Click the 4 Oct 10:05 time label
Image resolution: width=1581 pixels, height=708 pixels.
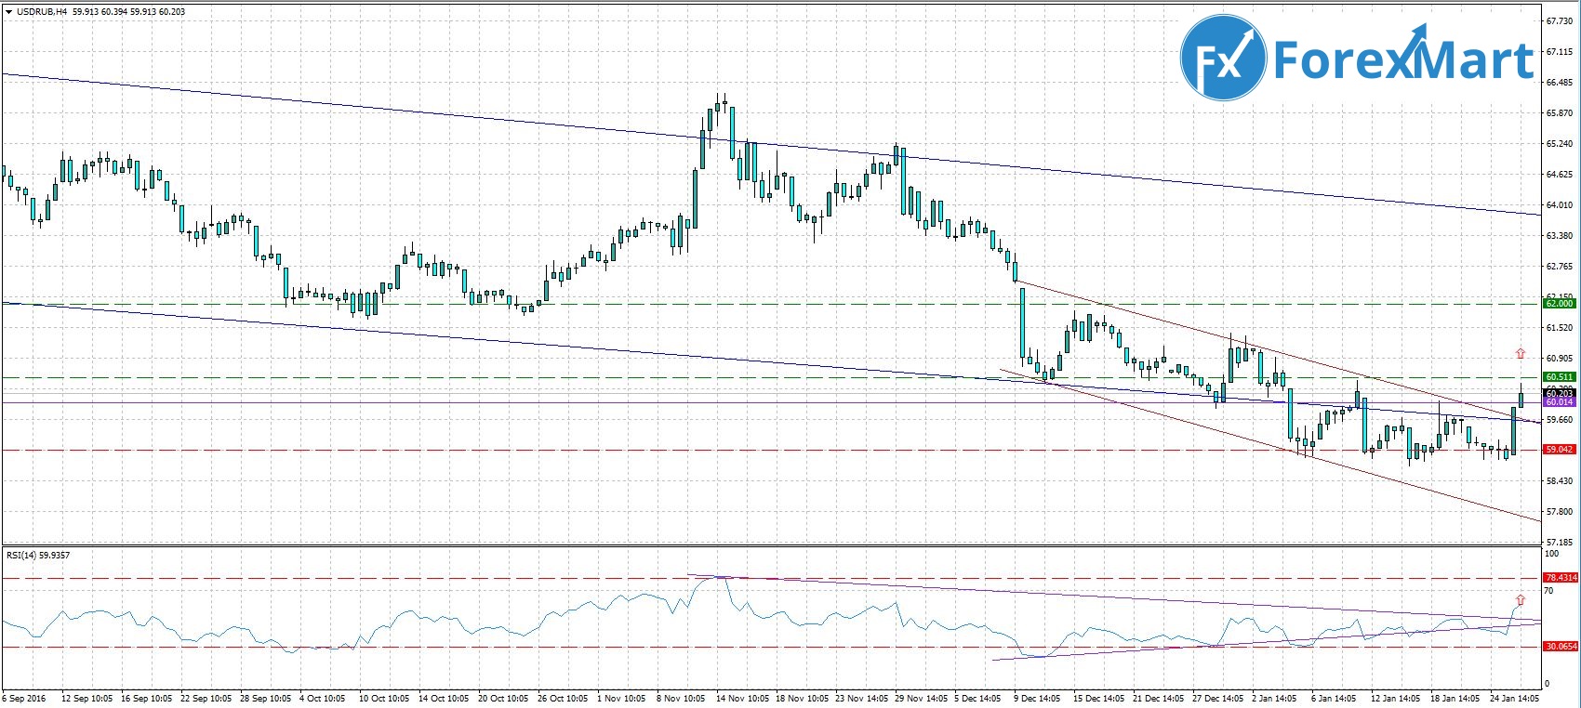324,698
